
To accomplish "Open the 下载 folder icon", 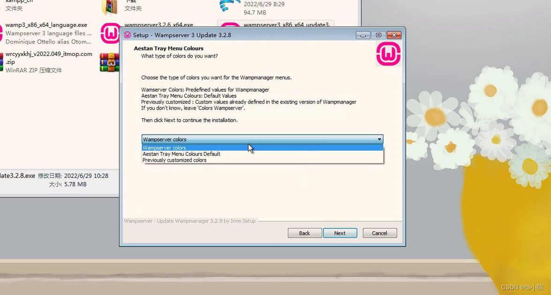I will [x=110, y=7].
